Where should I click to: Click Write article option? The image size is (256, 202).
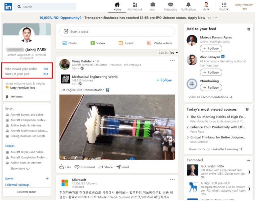160,43
